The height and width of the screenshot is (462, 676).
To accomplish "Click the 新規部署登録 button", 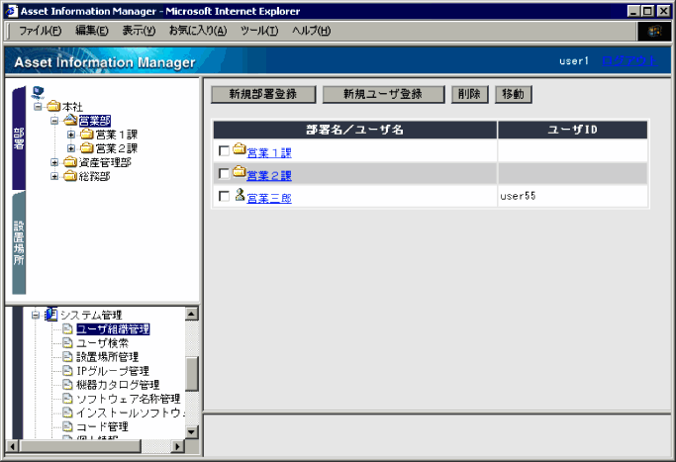I will pos(263,94).
